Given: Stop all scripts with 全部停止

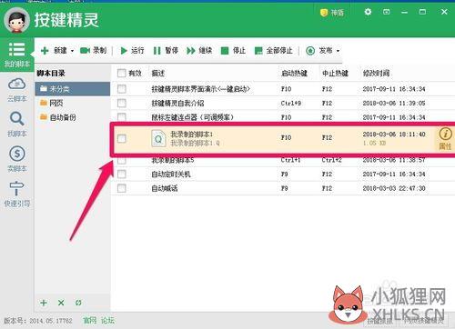Looking at the screenshot, I should point(274,51).
